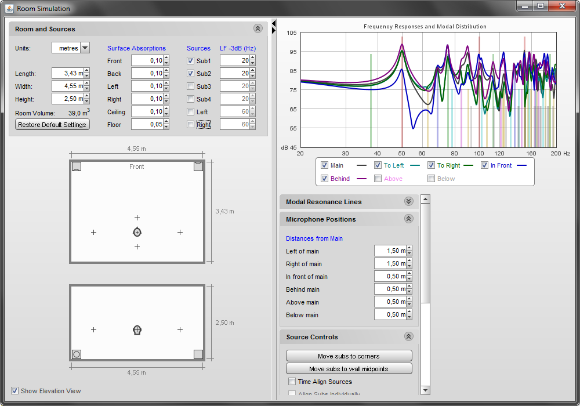The height and width of the screenshot is (406, 580).
Task: Click Move subs to wall midpoints
Action: click(x=349, y=369)
